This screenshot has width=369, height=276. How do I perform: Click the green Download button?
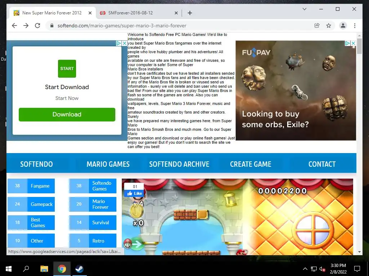67,115
